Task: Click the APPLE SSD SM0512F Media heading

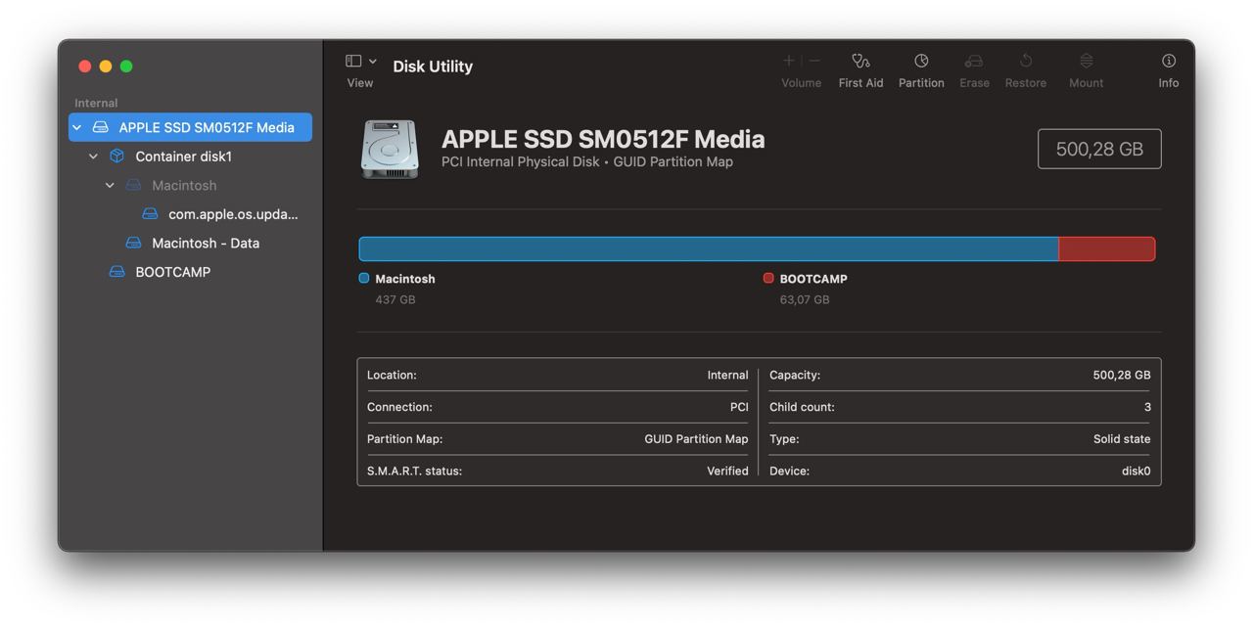Action: [x=603, y=139]
